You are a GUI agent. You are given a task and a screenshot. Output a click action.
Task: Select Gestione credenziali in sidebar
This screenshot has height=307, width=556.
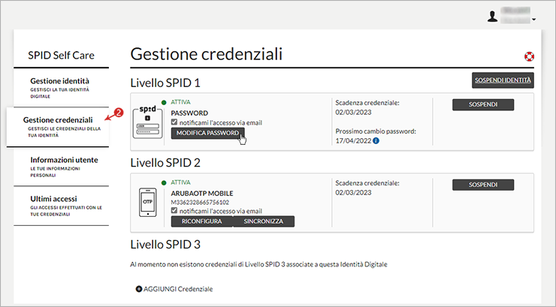58,127
